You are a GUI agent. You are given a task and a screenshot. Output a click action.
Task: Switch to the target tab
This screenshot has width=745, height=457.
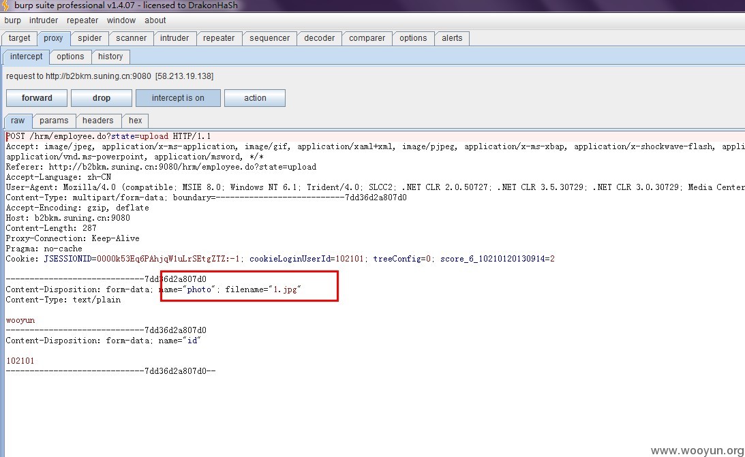point(20,38)
